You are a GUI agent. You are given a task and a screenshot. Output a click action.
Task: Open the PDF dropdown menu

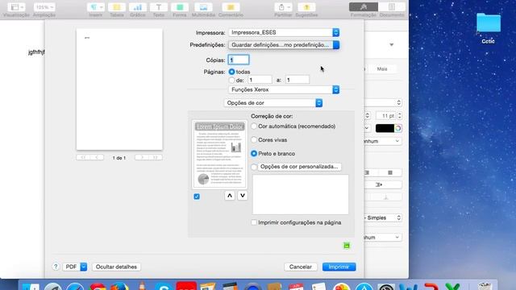coord(75,267)
